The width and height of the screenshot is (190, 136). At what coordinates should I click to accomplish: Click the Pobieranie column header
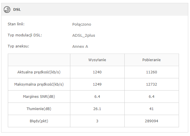point(151,60)
